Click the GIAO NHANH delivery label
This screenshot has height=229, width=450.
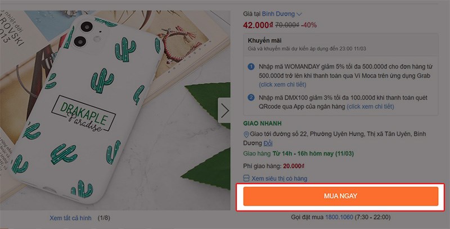click(x=262, y=123)
